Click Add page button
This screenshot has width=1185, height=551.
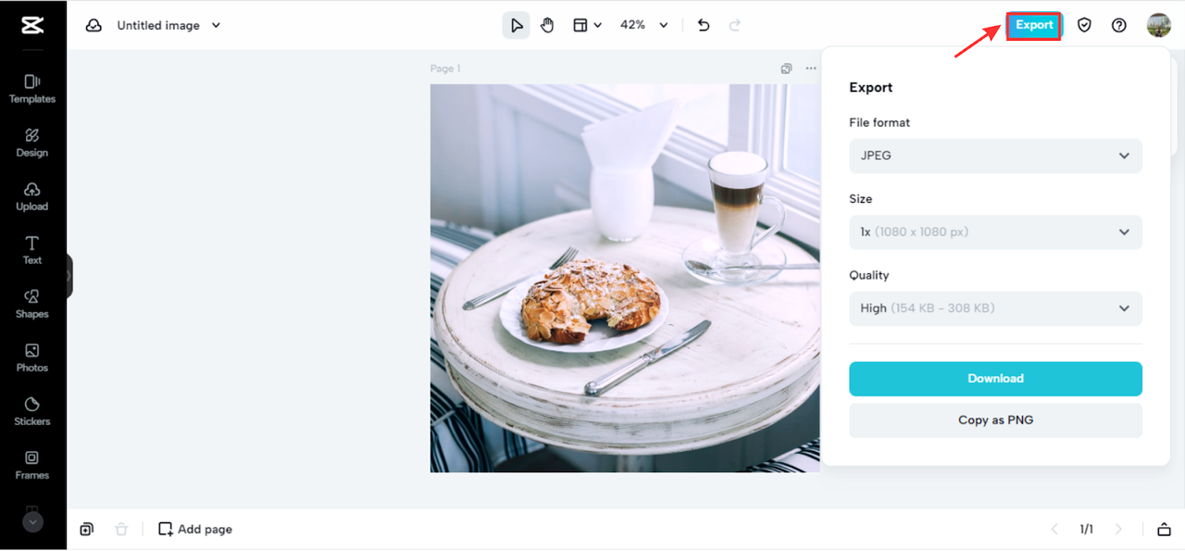pos(195,530)
